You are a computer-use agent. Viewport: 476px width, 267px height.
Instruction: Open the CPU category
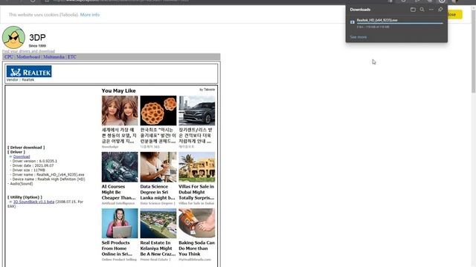coord(8,57)
